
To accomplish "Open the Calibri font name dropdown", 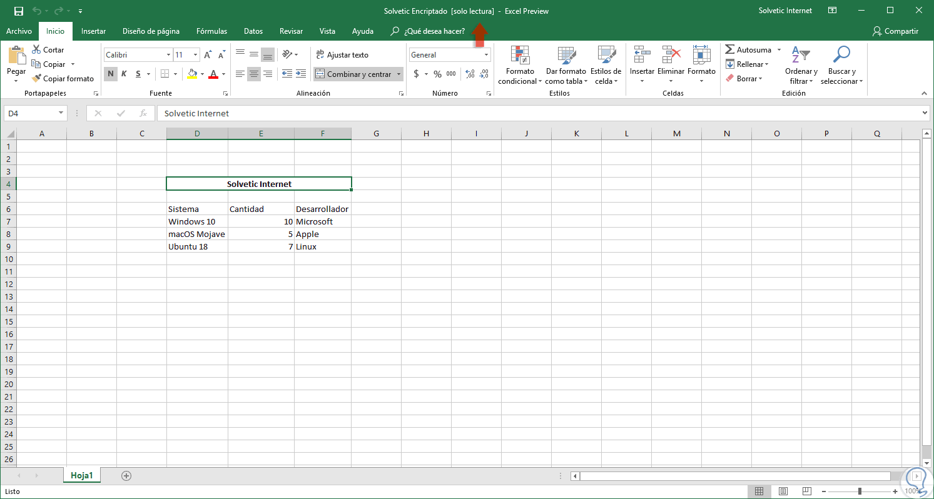I will [168, 55].
